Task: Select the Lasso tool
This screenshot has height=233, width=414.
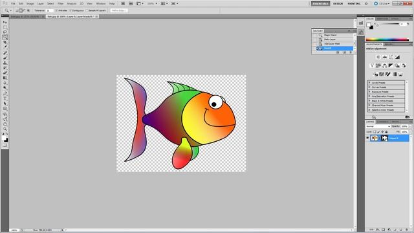Action: [5, 32]
